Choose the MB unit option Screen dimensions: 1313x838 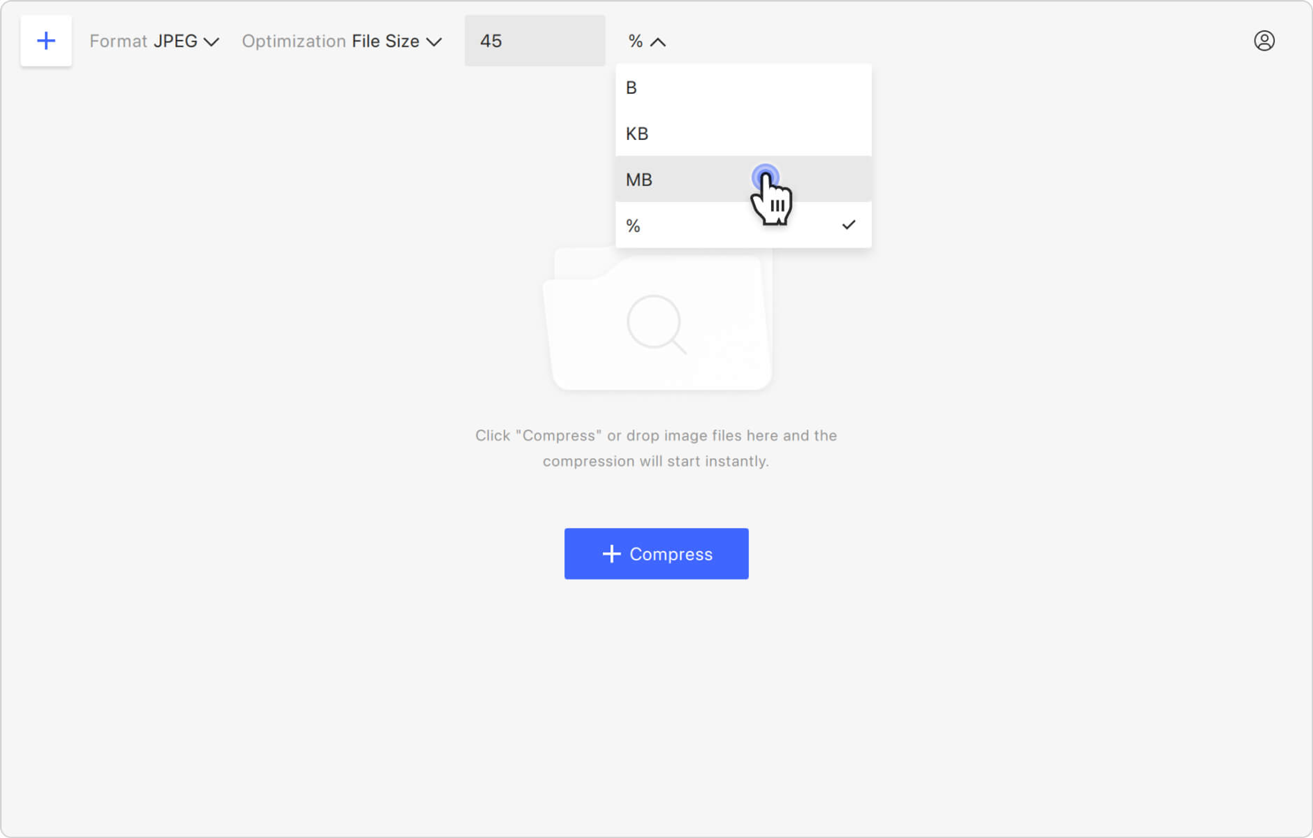coord(743,179)
